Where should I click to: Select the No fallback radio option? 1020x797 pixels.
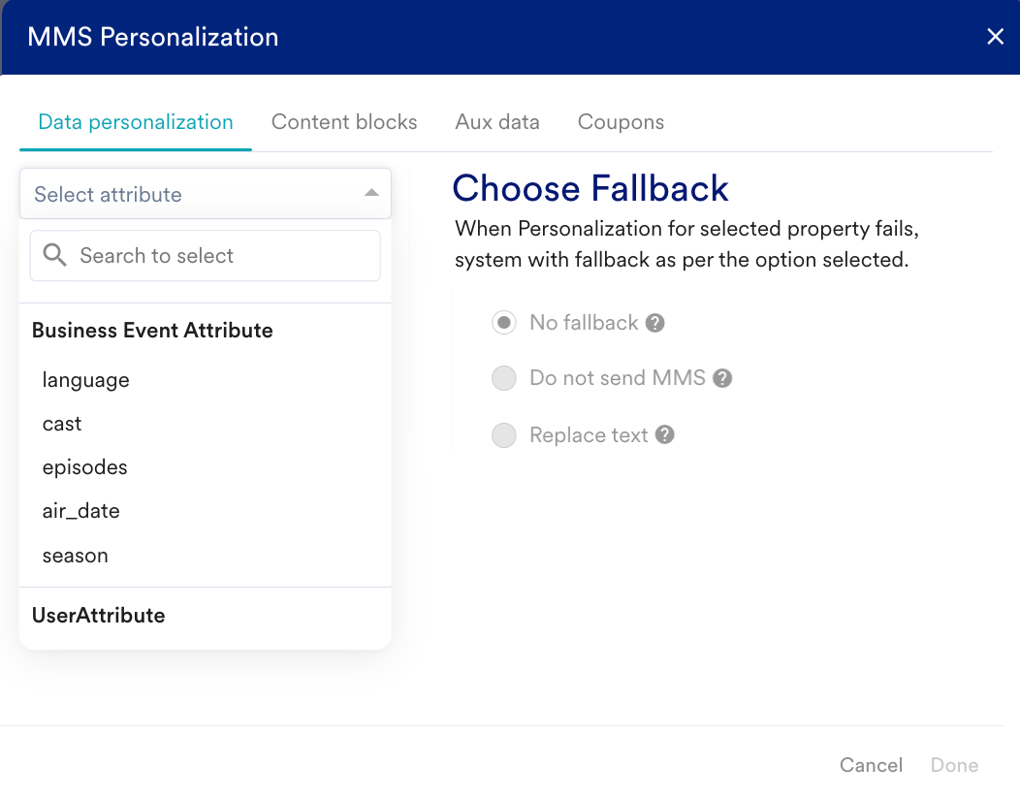pos(503,323)
